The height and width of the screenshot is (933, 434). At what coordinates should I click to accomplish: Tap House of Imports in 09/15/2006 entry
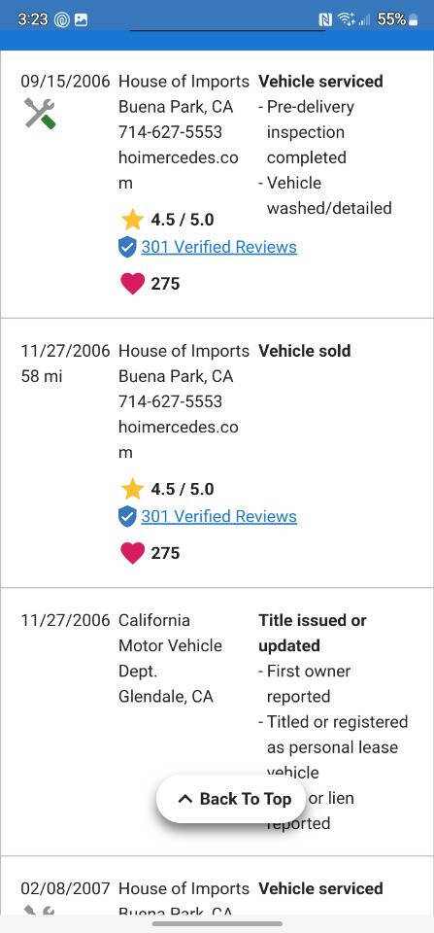click(184, 82)
